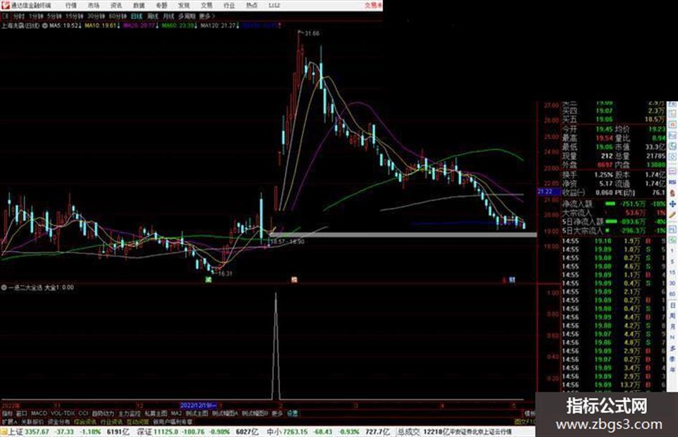Open the 行业资讯 link
Image resolution: width=678 pixels, height=437 pixels.
(x=111, y=421)
